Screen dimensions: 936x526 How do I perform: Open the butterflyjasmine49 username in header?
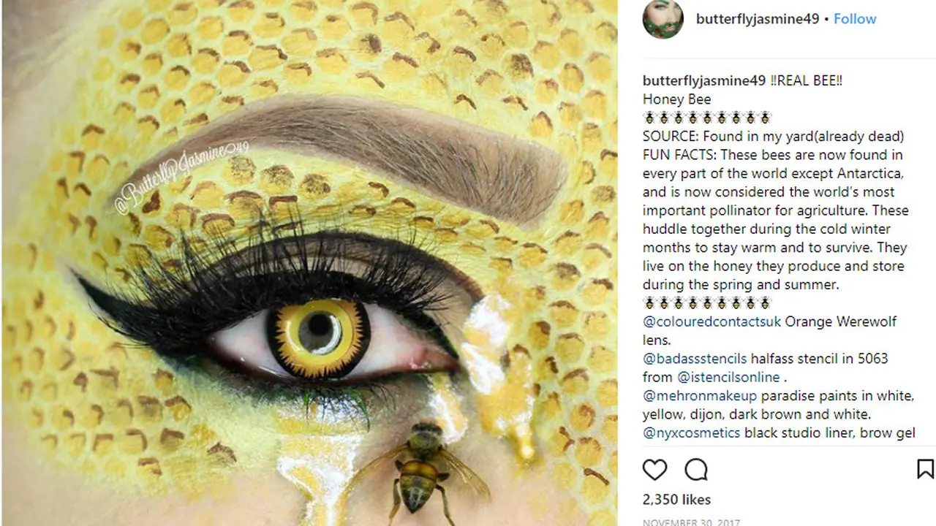point(758,19)
